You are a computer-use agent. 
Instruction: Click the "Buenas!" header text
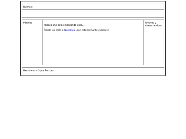tap(28, 7)
